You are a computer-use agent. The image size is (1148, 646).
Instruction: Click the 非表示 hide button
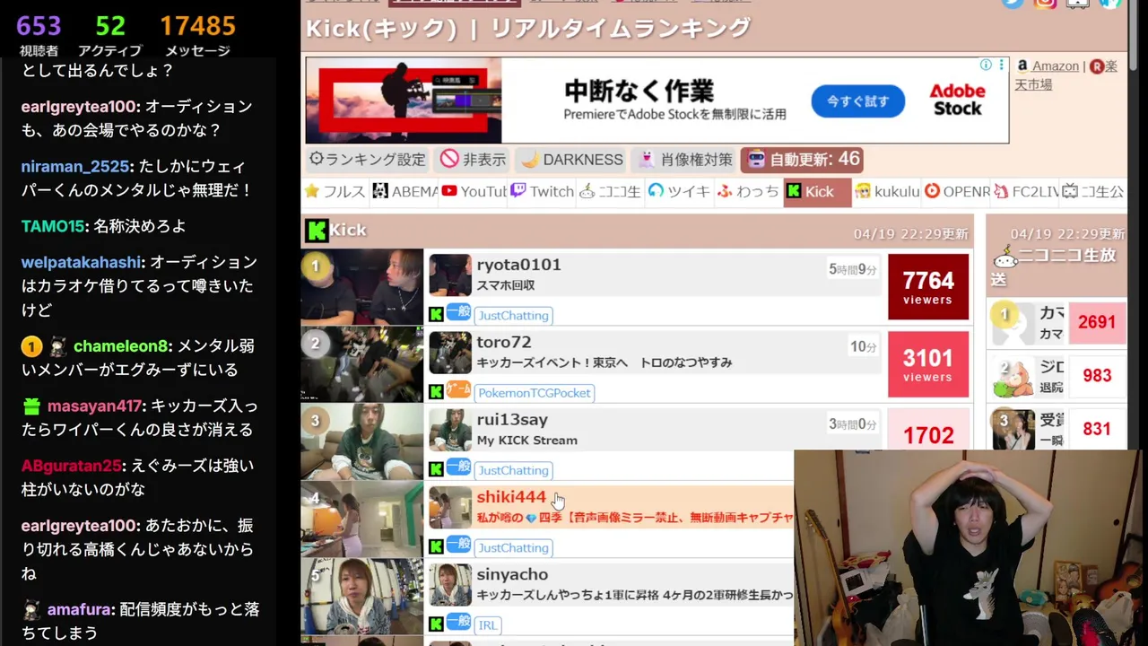pos(473,160)
